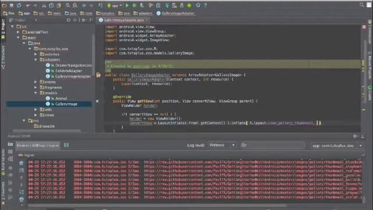The height and width of the screenshot is (210, 373).
Task: Collapse the main folder
Action: 18,37
